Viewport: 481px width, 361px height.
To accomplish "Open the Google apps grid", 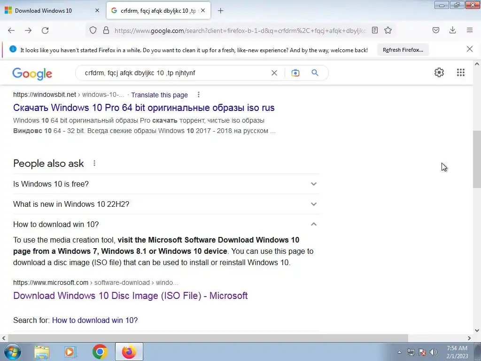I will (461, 72).
